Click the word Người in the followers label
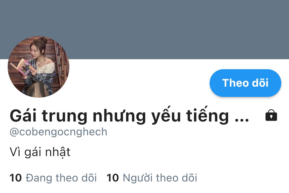289x193 pixels. coord(138,178)
